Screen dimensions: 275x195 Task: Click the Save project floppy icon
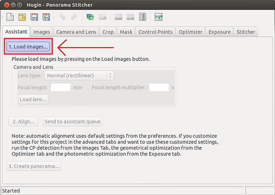click(34, 17)
